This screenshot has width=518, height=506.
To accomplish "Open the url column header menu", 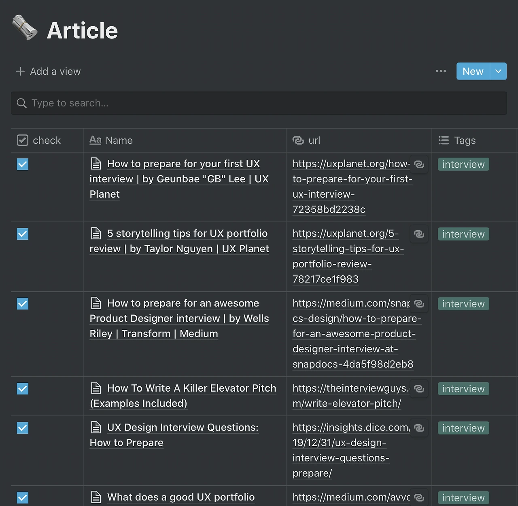I will (x=314, y=141).
